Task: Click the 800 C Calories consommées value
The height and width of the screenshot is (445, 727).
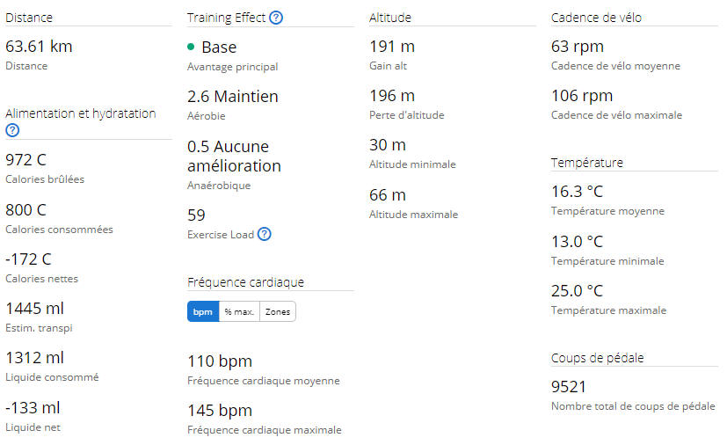Action: point(26,209)
